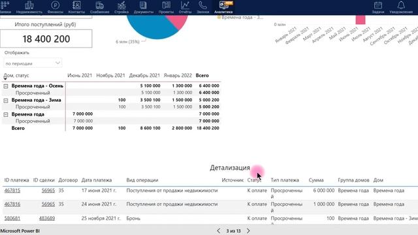The image size is (418, 235).
Task: Sort by 'Вид операции' column header
Action: [142, 180]
